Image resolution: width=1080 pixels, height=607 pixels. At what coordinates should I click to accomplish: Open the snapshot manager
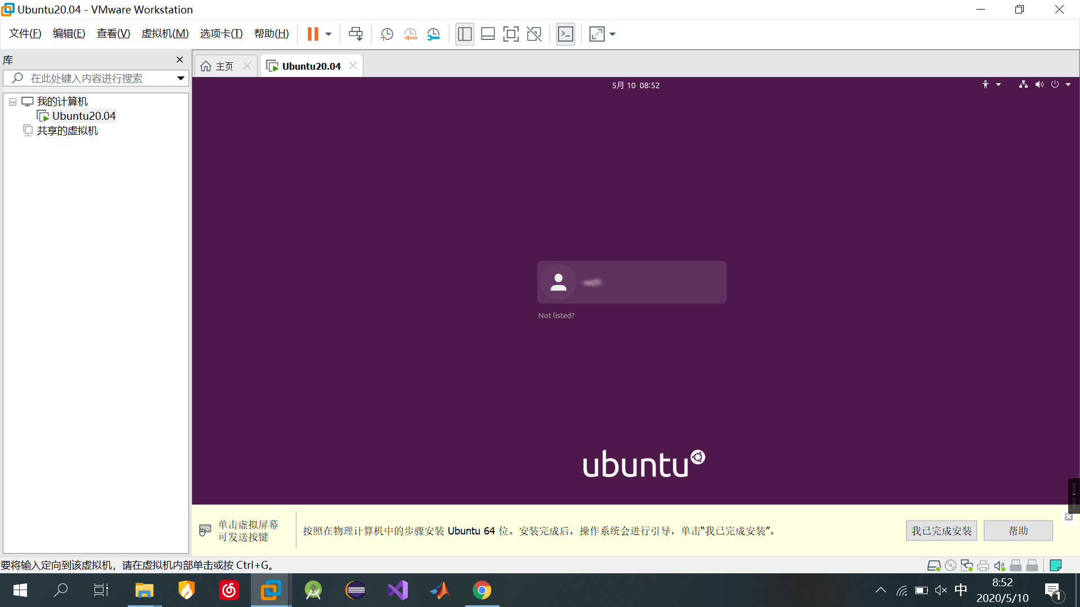click(433, 34)
